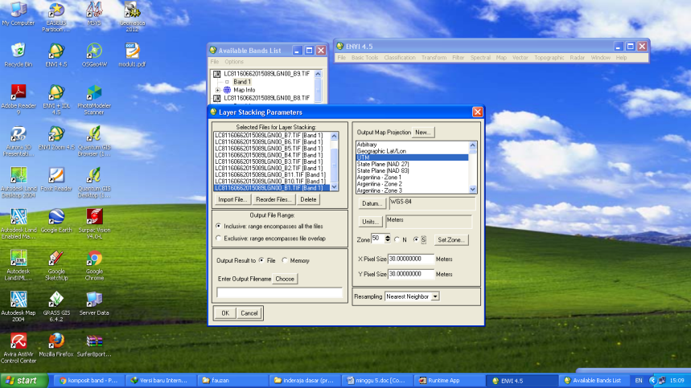Open the My Computer desktop icon
Screen dimensions: 691x388
pyautogui.click(x=18, y=14)
